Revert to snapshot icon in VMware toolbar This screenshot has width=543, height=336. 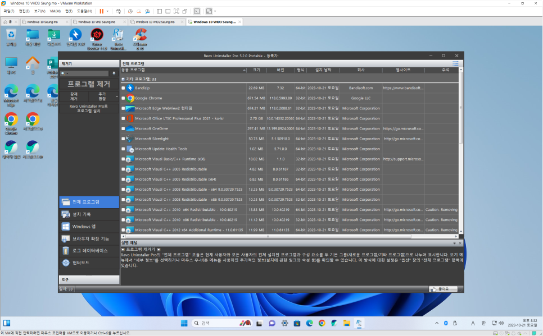tap(139, 11)
